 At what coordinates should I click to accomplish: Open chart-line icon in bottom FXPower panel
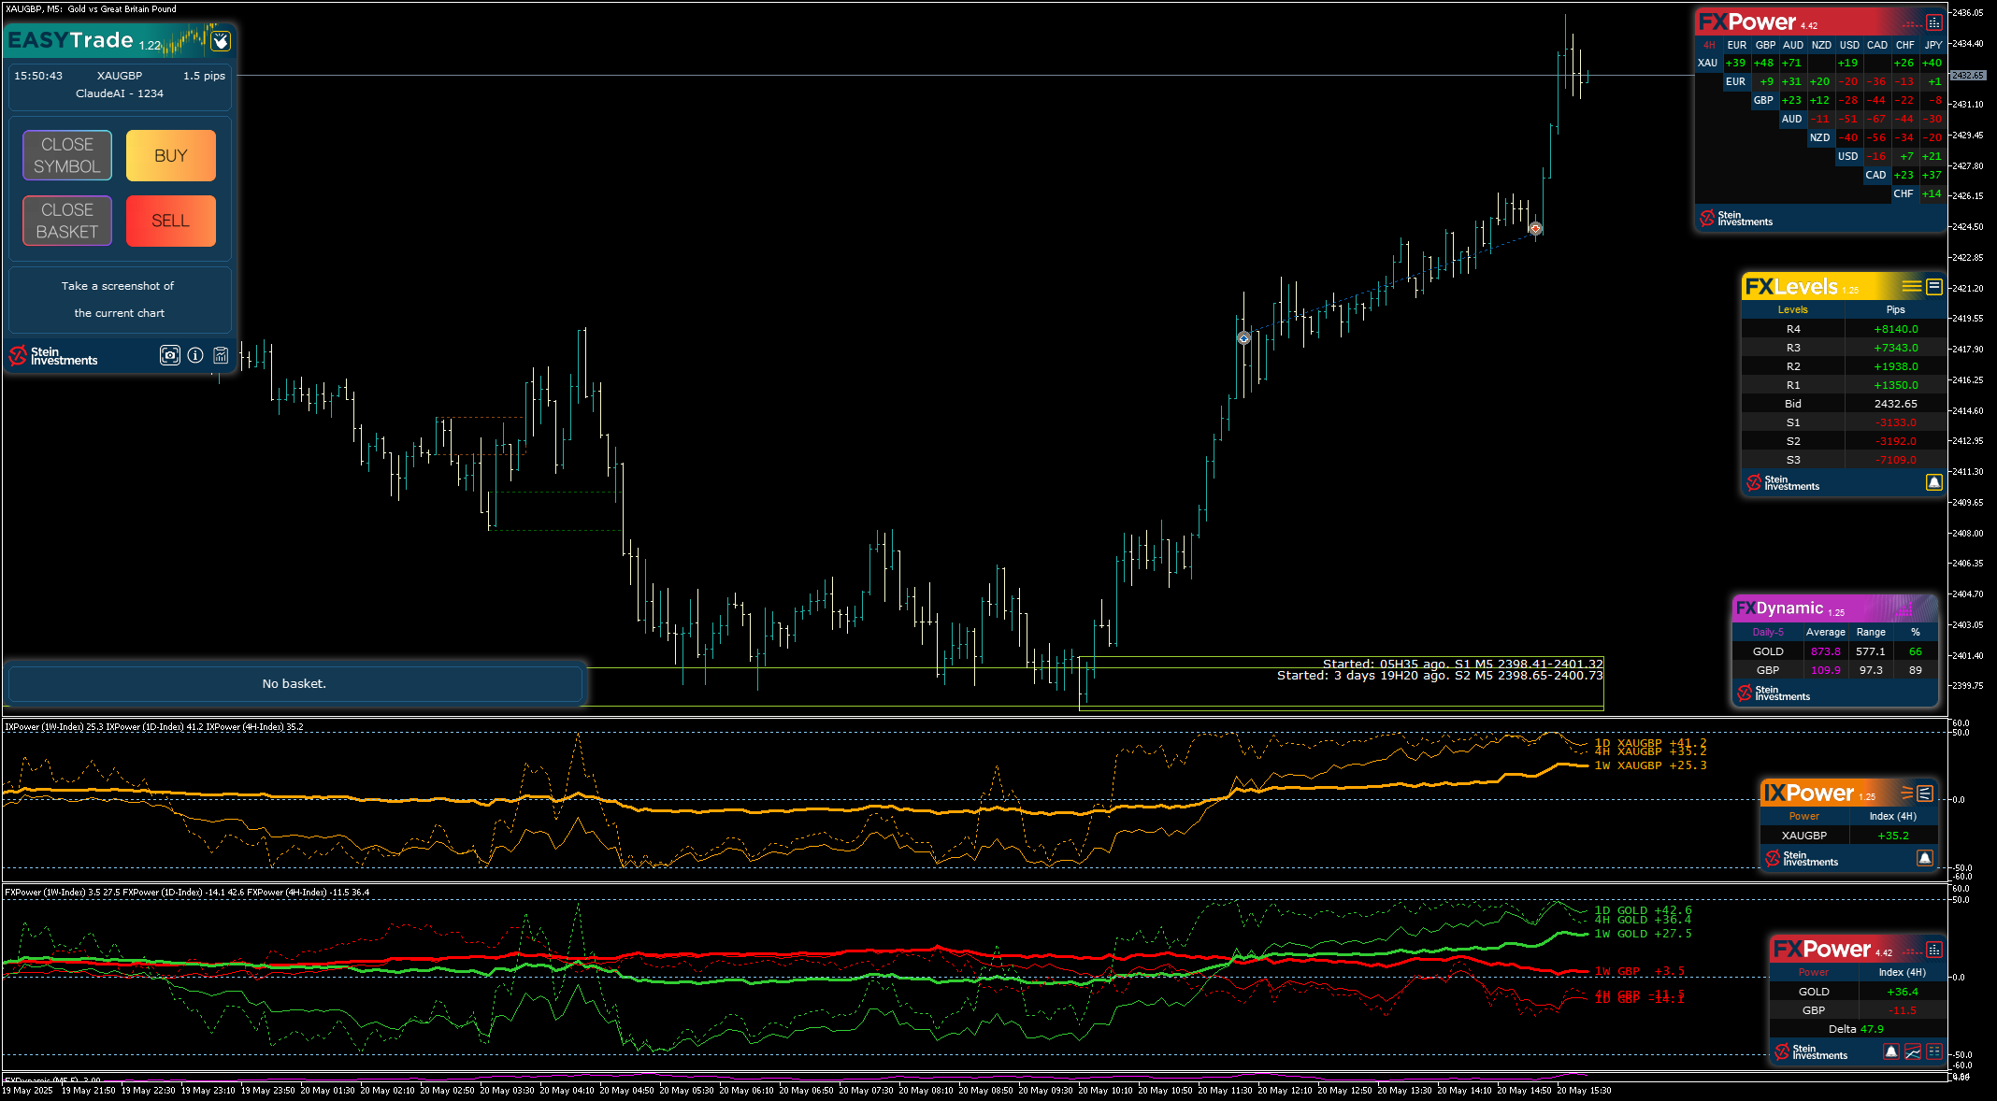pyautogui.click(x=1913, y=1051)
